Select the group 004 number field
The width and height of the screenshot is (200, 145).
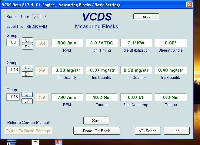(13, 43)
